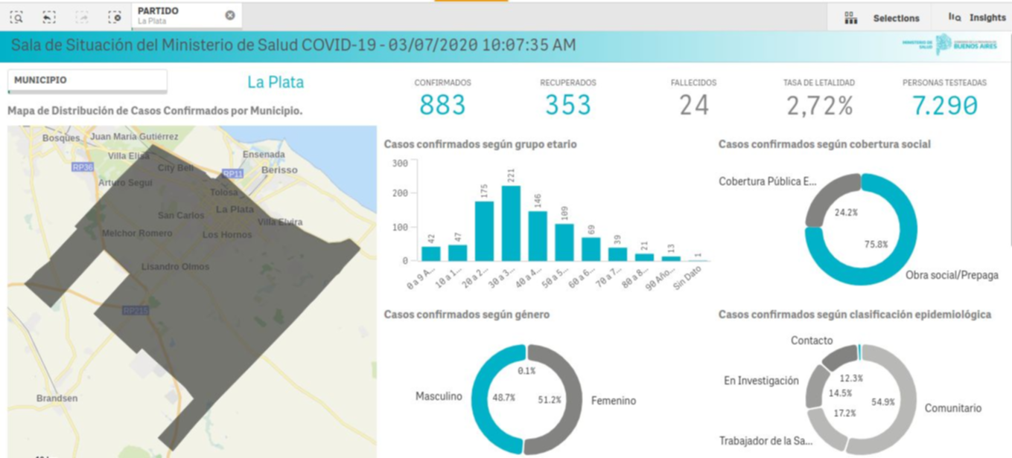The width and height of the screenshot is (1012, 458).
Task: Click the clear all selections icon
Action: (x=114, y=16)
